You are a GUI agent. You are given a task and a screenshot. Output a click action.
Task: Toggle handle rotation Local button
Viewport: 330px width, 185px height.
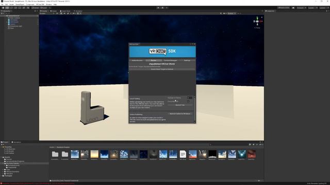click(x=43, y=8)
